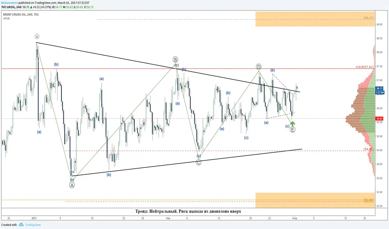The image size is (389, 229).
Task: Click the circled A wave label
Action: tap(72, 185)
